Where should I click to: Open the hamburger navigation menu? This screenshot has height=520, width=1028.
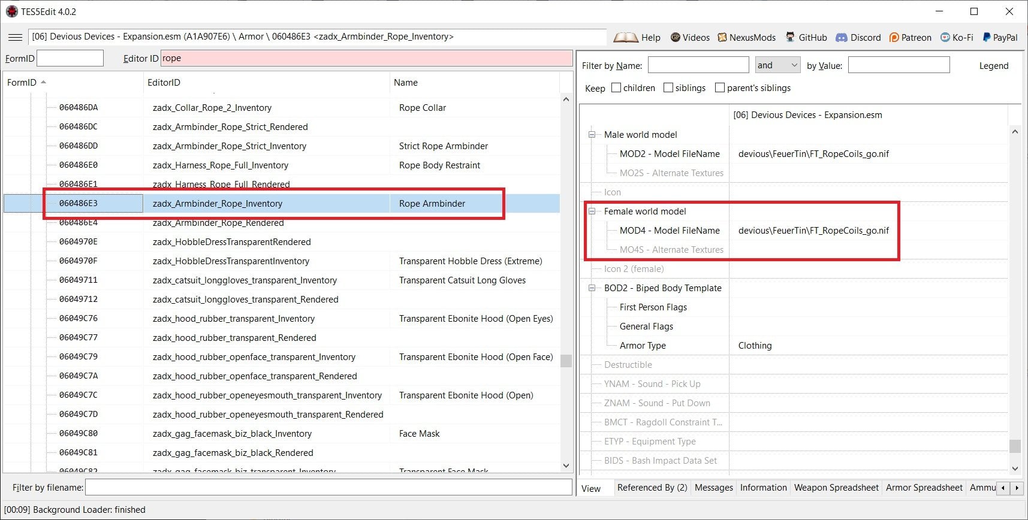(15, 37)
